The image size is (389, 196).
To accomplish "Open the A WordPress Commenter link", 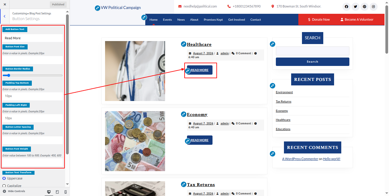I will tap(300, 159).
